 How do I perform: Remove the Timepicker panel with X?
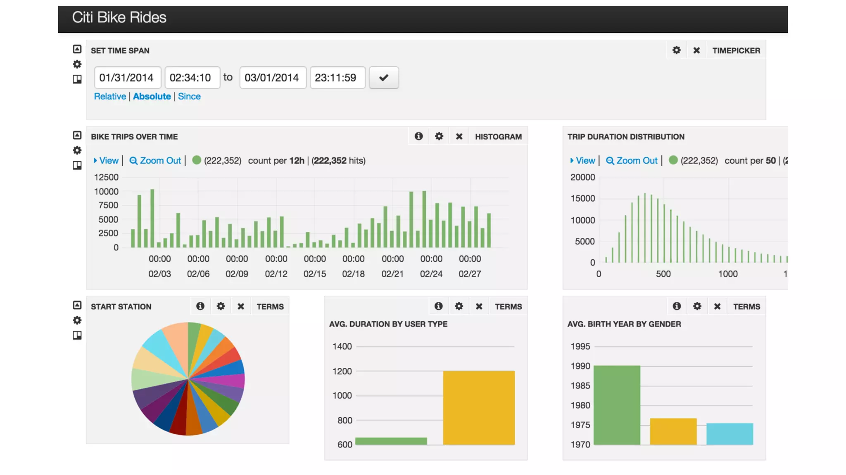pyautogui.click(x=696, y=50)
